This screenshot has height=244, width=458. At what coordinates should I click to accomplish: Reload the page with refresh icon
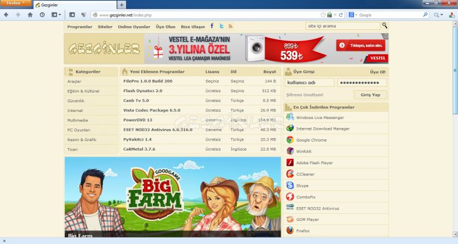click(x=341, y=15)
